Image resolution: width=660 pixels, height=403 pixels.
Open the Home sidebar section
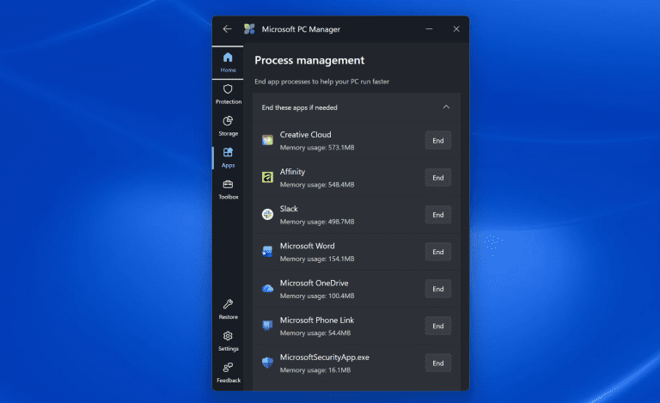pyautogui.click(x=228, y=62)
